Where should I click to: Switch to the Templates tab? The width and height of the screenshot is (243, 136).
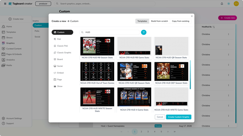tap(142, 21)
